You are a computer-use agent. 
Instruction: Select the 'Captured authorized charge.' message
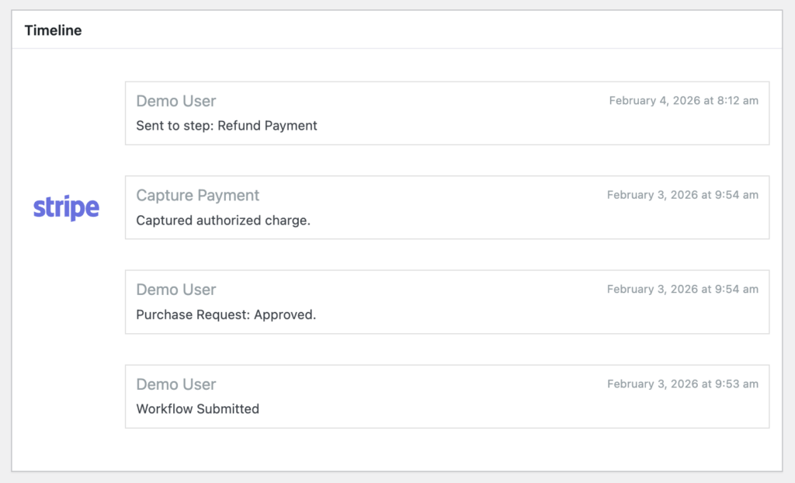coord(223,221)
